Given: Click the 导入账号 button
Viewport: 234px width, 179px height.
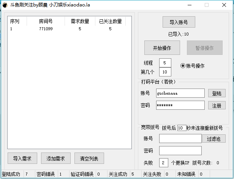Looking at the screenshot, I should click(x=179, y=22).
